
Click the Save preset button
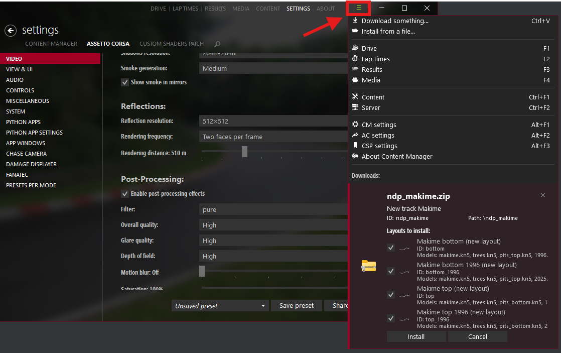tap(296, 306)
